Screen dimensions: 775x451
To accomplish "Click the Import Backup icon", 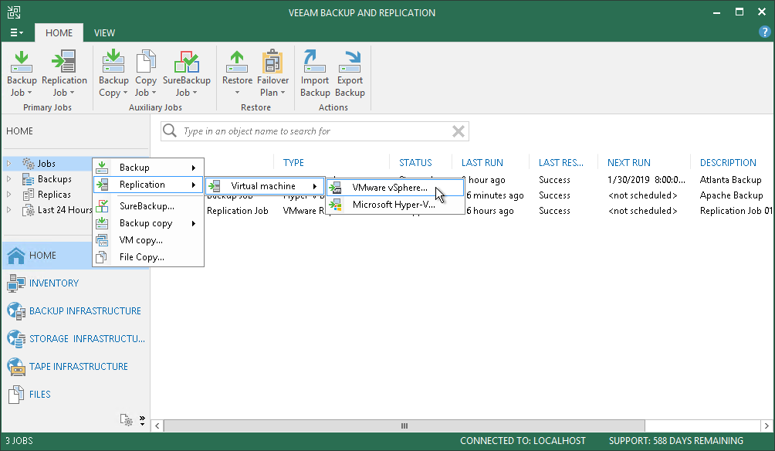I will (x=315, y=73).
